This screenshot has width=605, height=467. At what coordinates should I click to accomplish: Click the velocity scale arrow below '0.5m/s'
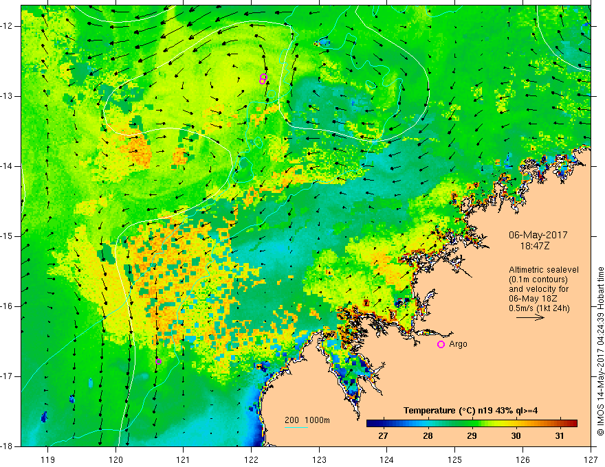pyautogui.click(x=530, y=318)
